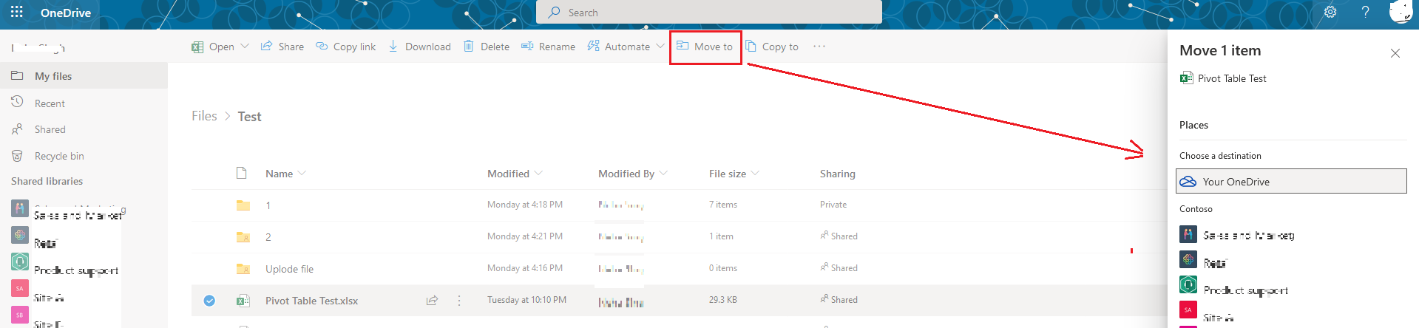Click the Recycle bin icon in the sidebar
The width and height of the screenshot is (1419, 328).
pos(17,156)
